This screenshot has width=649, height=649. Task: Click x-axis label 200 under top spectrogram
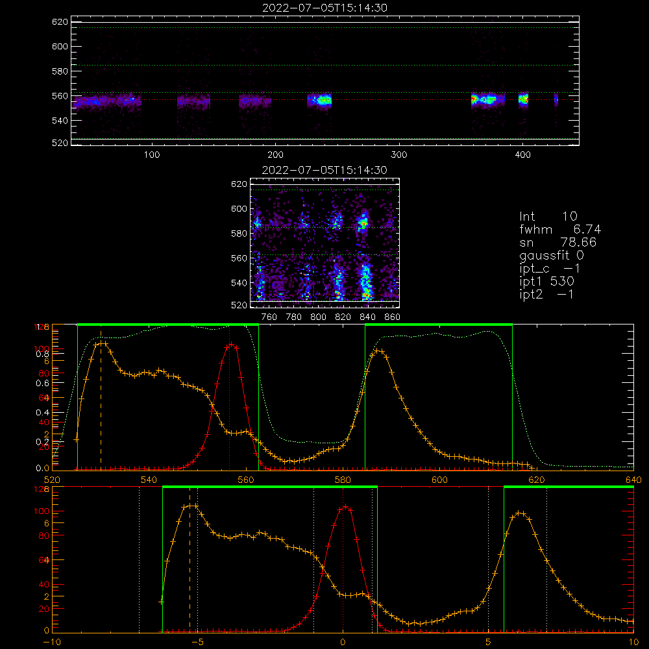tap(275, 155)
